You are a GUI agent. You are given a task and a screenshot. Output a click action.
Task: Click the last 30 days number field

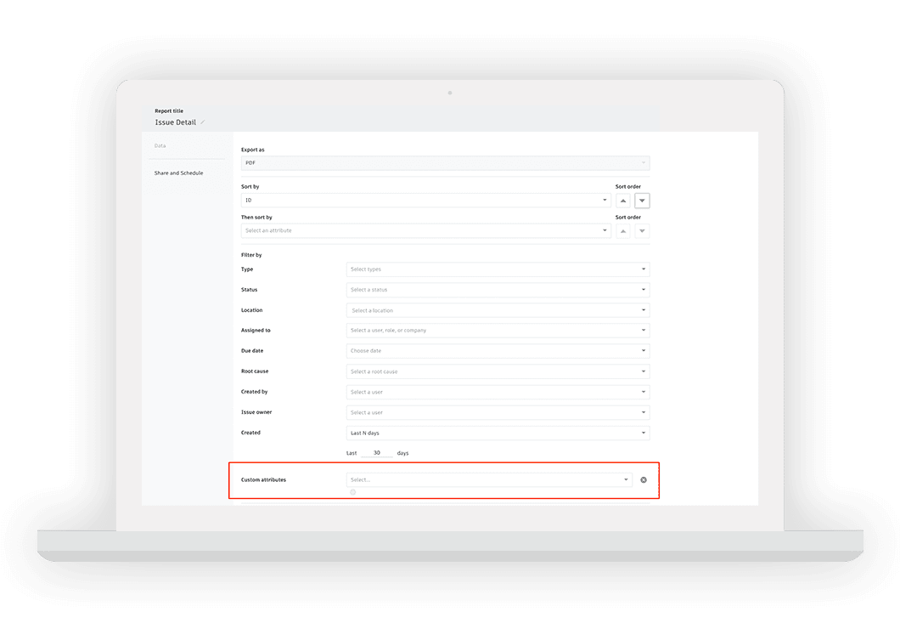pos(377,453)
